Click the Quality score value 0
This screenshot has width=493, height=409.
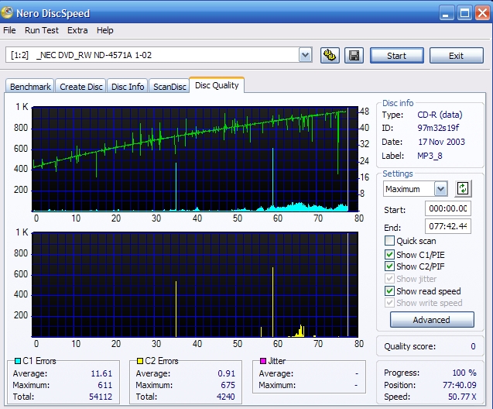[473, 346]
